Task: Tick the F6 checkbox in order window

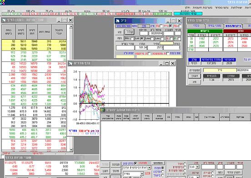Action: click(x=161, y=26)
